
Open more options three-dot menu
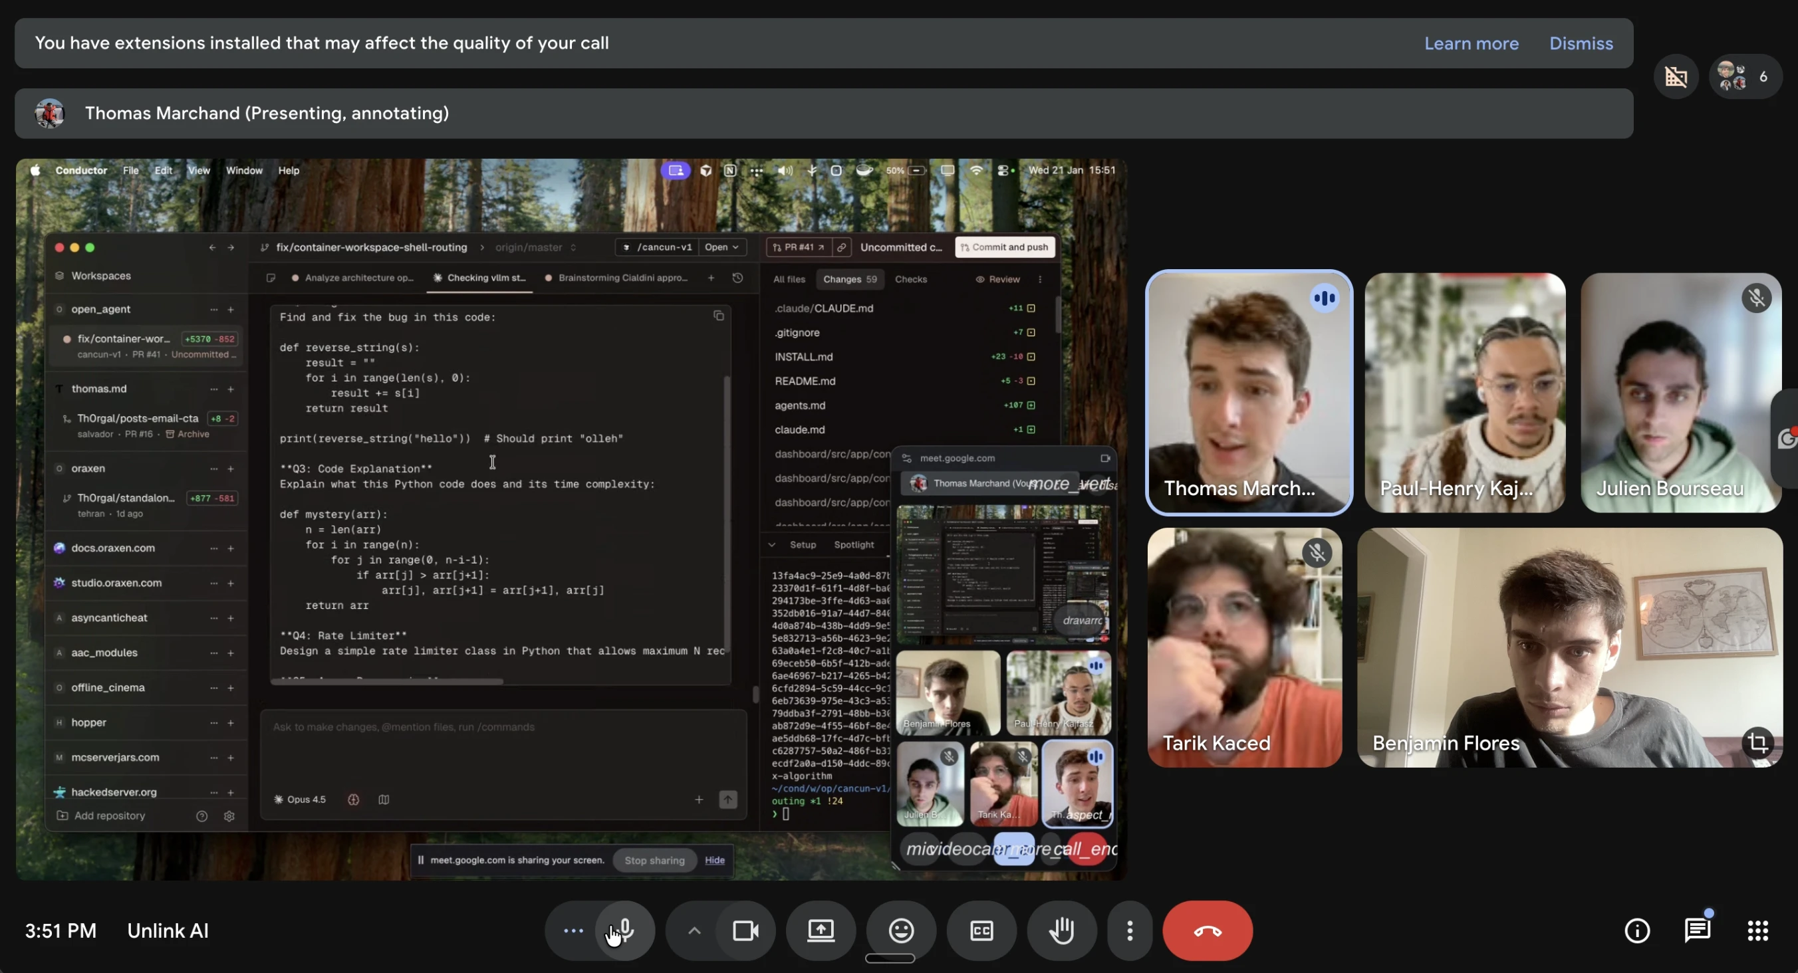coord(1129,930)
